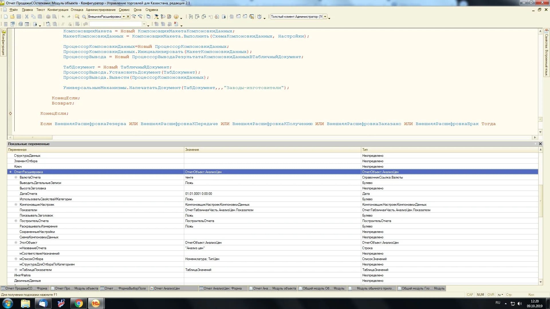Screen dimensions: 550x309
Task: Clear the search field with X button
Action: point(128,17)
